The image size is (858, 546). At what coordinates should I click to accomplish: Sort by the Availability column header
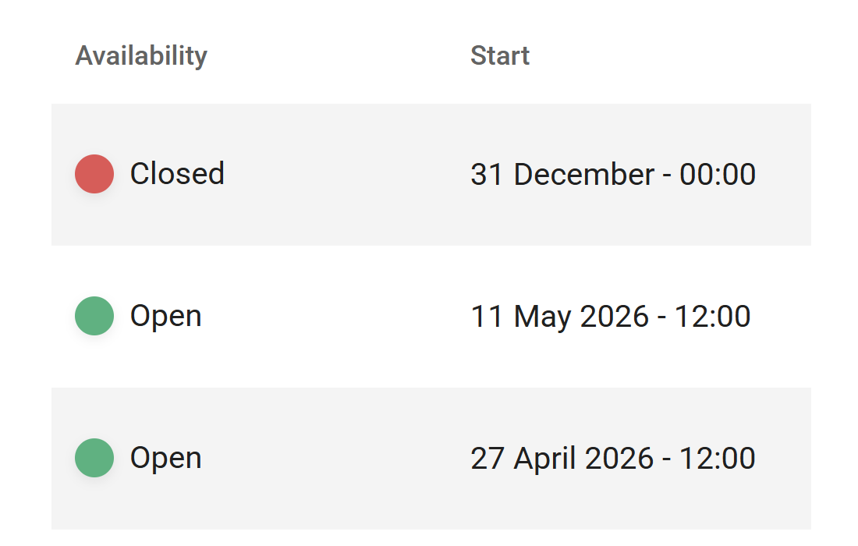[141, 56]
